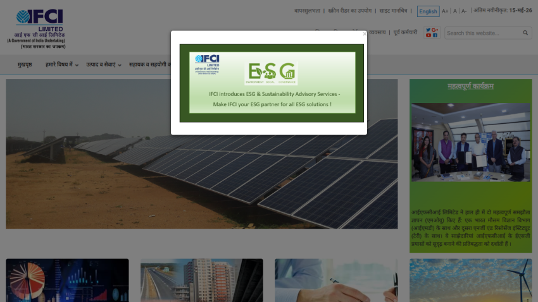The height and width of the screenshot is (302, 538).
Task: Open the highway and buildings tile
Action: point(202,280)
